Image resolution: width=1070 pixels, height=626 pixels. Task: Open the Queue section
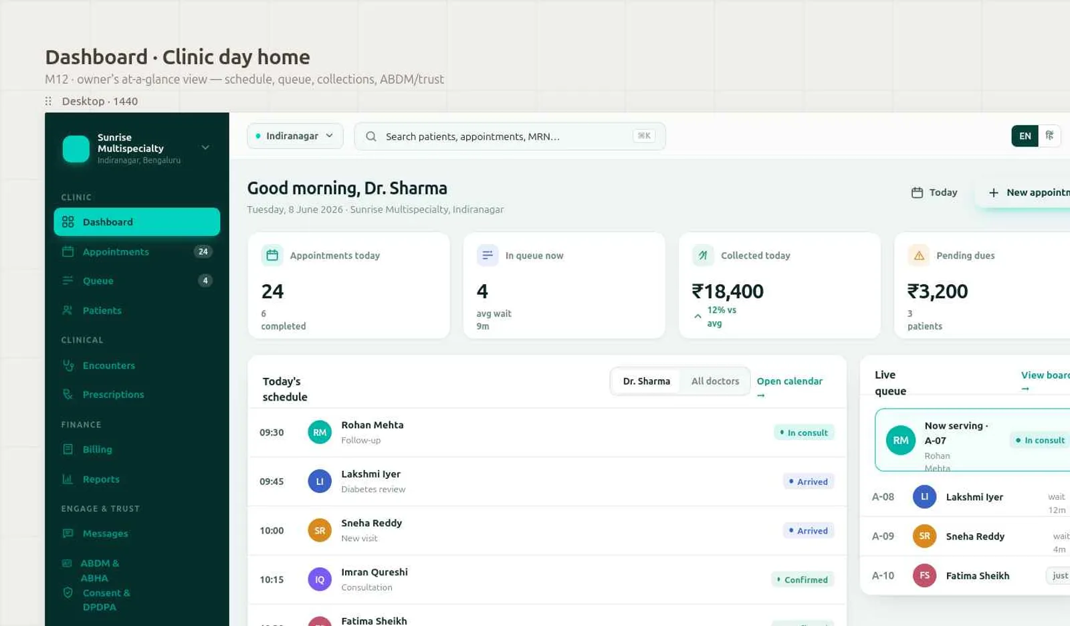[136, 281]
